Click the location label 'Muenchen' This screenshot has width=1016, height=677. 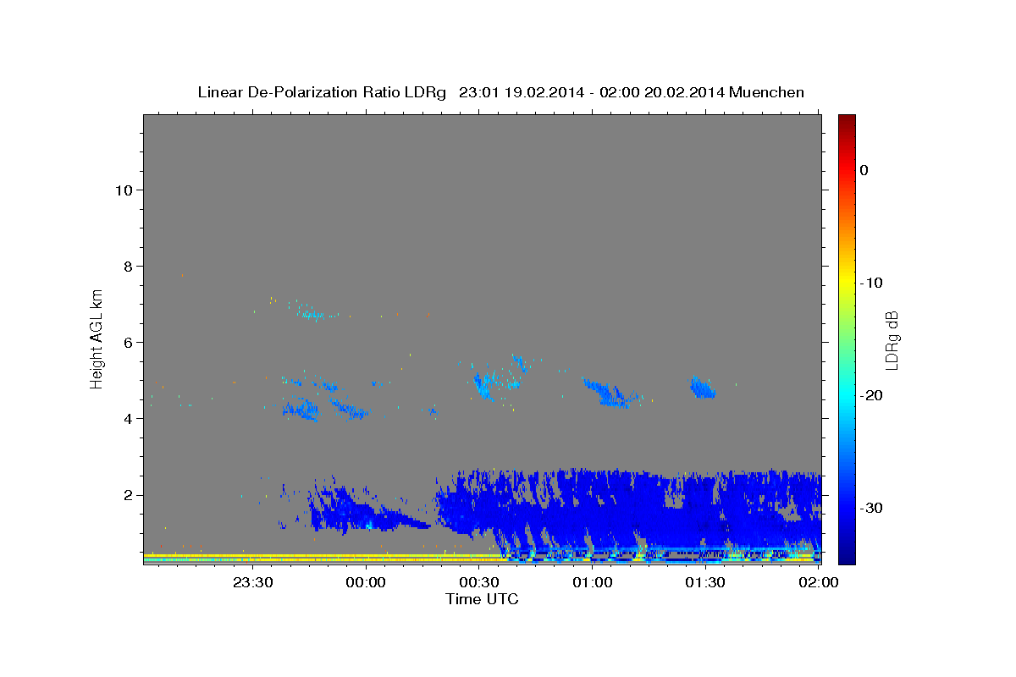[767, 92]
